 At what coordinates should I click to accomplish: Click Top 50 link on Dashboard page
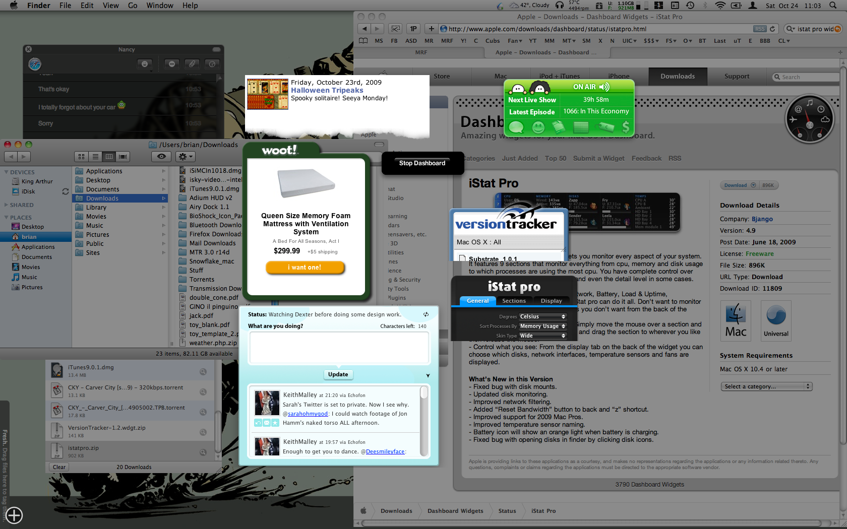555,158
